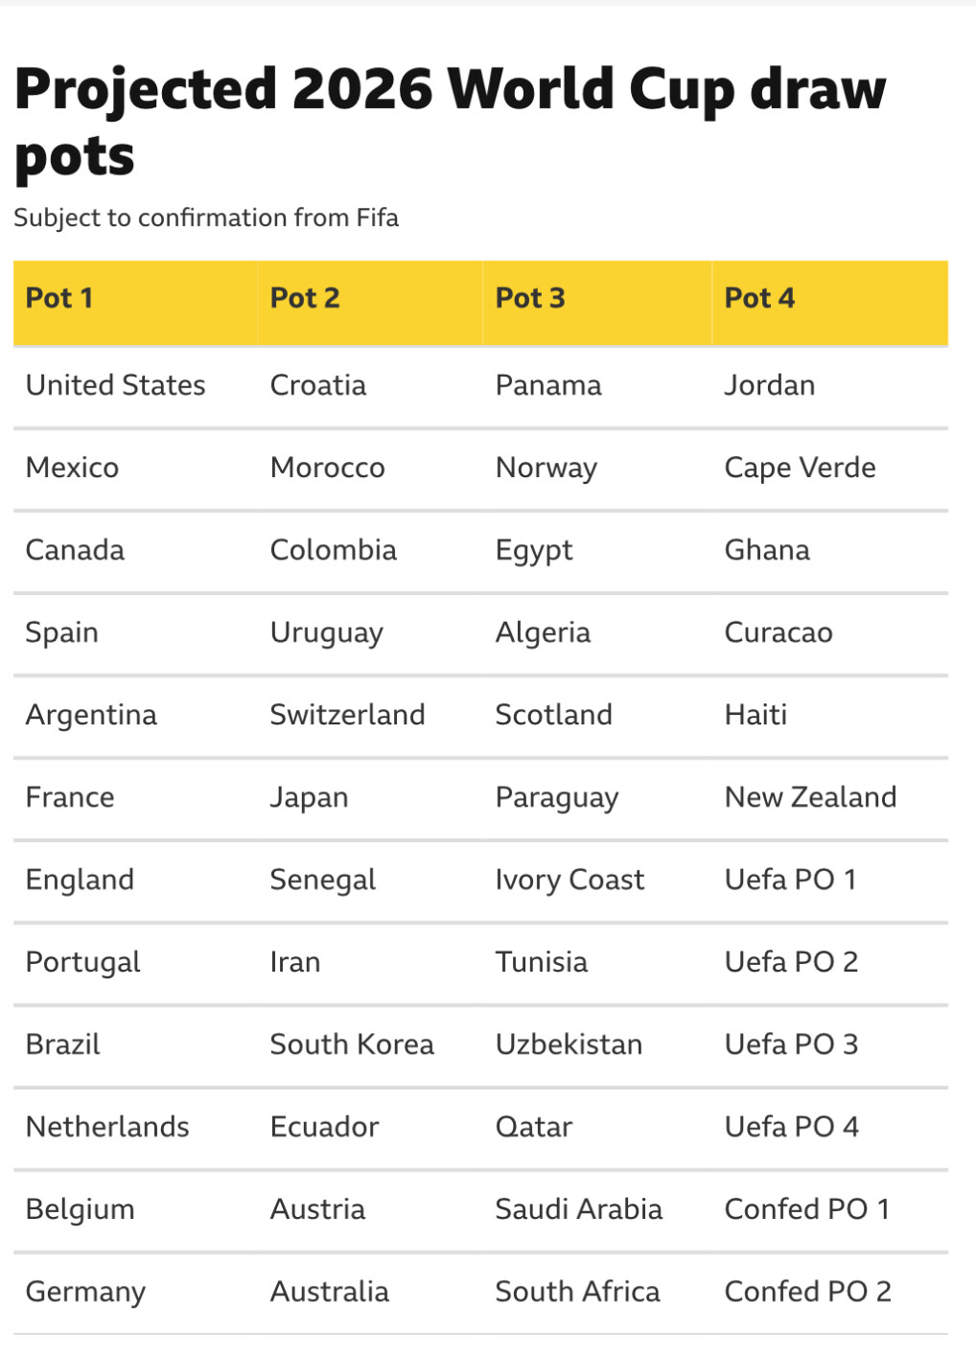Viewport: 976px width, 1354px height.
Task: Click the Pot 1 column header
Action: point(59,299)
